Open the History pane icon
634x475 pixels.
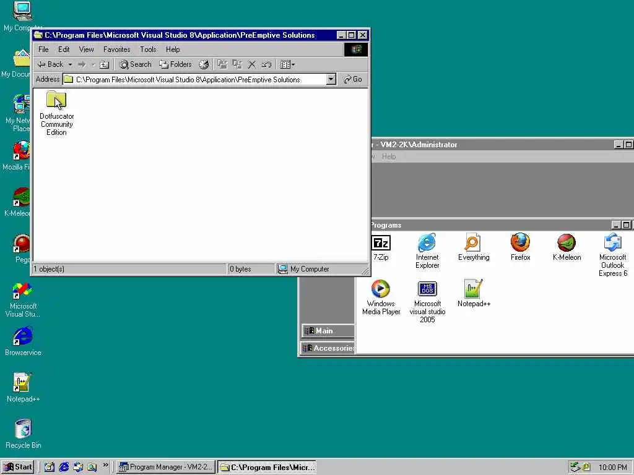click(204, 64)
